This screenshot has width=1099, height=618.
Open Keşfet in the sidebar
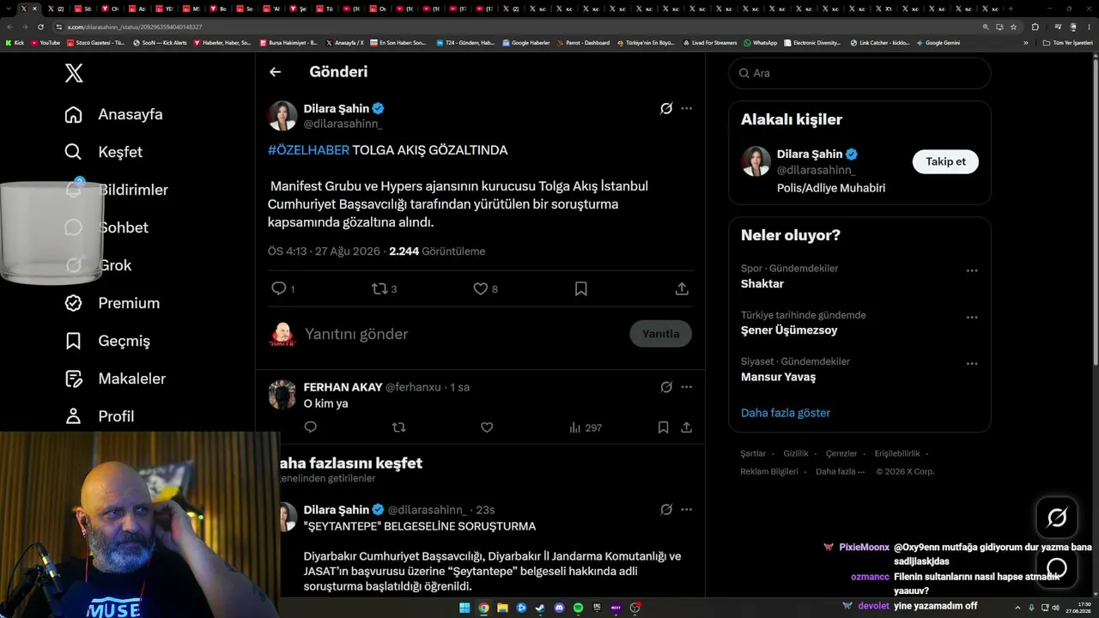pos(103,152)
